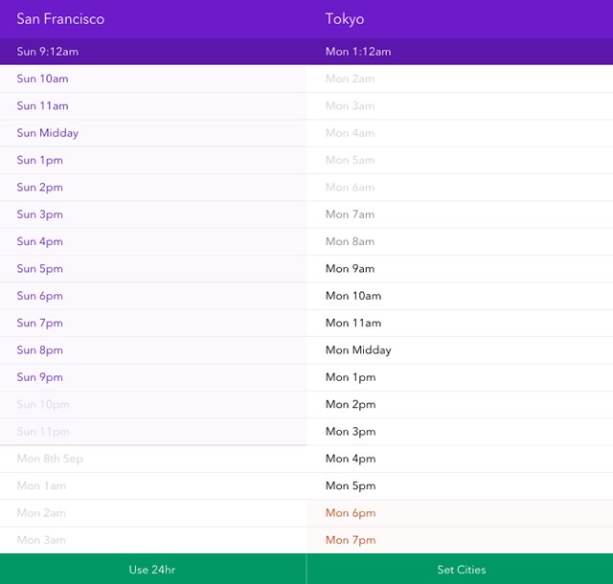
Task: Select the Mon 5pm Tokyo row
Action: click(460, 485)
